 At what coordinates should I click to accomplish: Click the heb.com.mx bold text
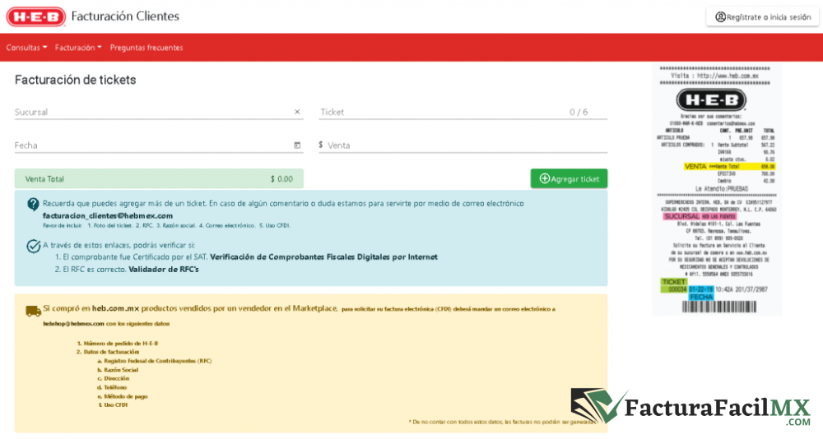(115, 308)
